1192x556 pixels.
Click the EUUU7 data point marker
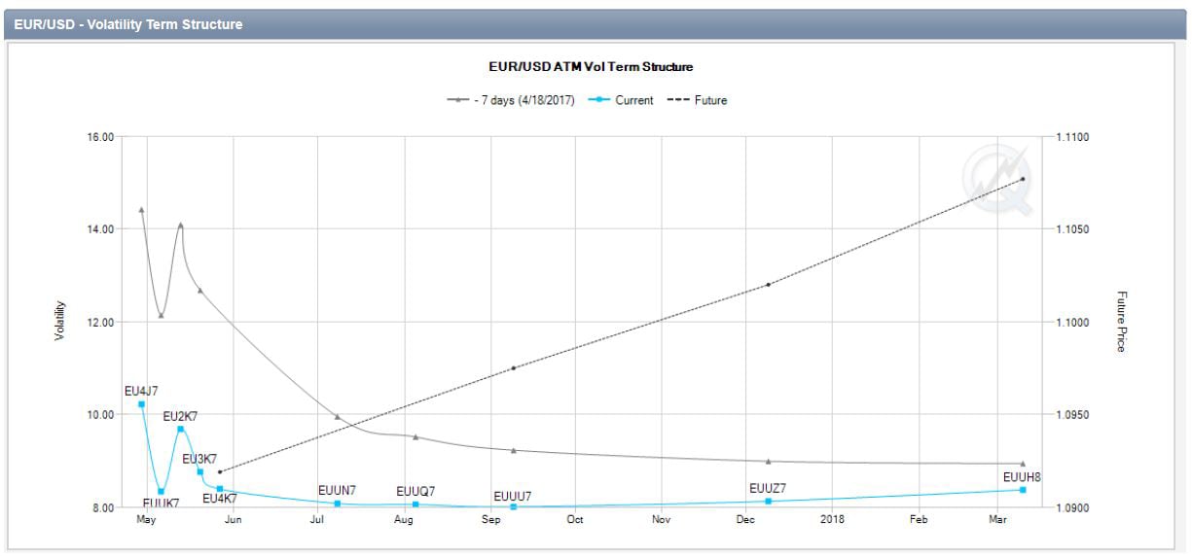click(x=513, y=506)
